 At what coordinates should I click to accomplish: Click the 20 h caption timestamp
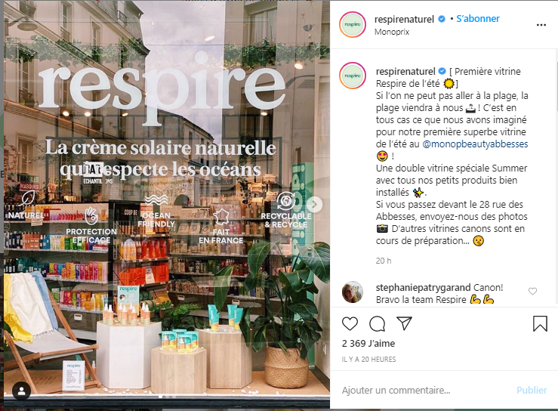click(x=384, y=261)
